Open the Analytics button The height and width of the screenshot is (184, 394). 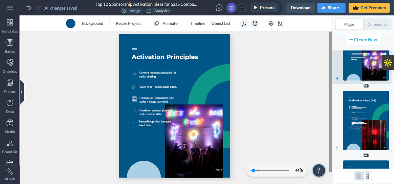coord(158,11)
